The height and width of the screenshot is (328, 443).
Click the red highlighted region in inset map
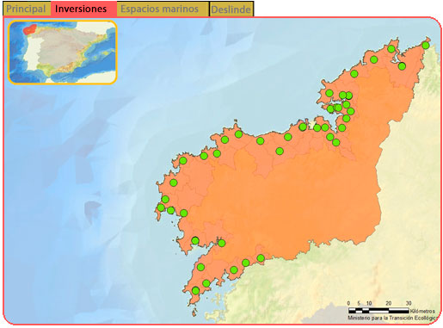tap(30, 29)
